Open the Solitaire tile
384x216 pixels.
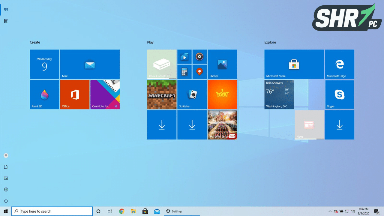pos(192,94)
